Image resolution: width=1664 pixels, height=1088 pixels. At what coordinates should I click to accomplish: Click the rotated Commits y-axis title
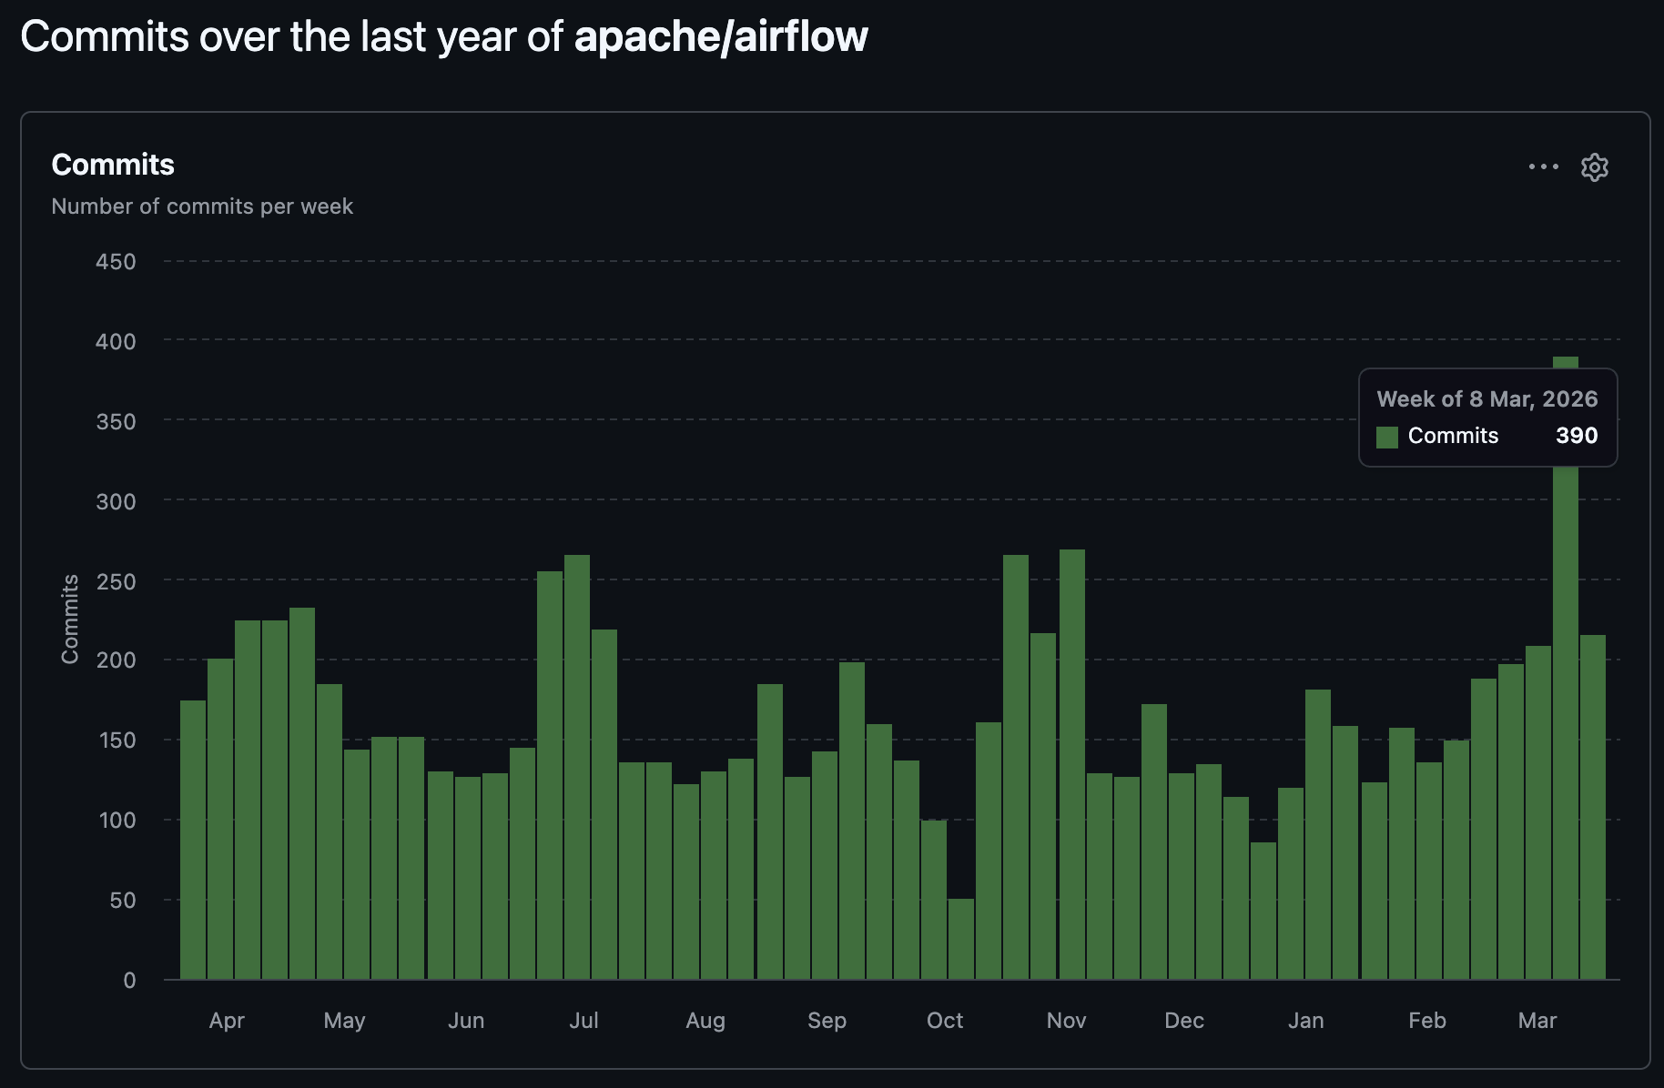(70, 619)
